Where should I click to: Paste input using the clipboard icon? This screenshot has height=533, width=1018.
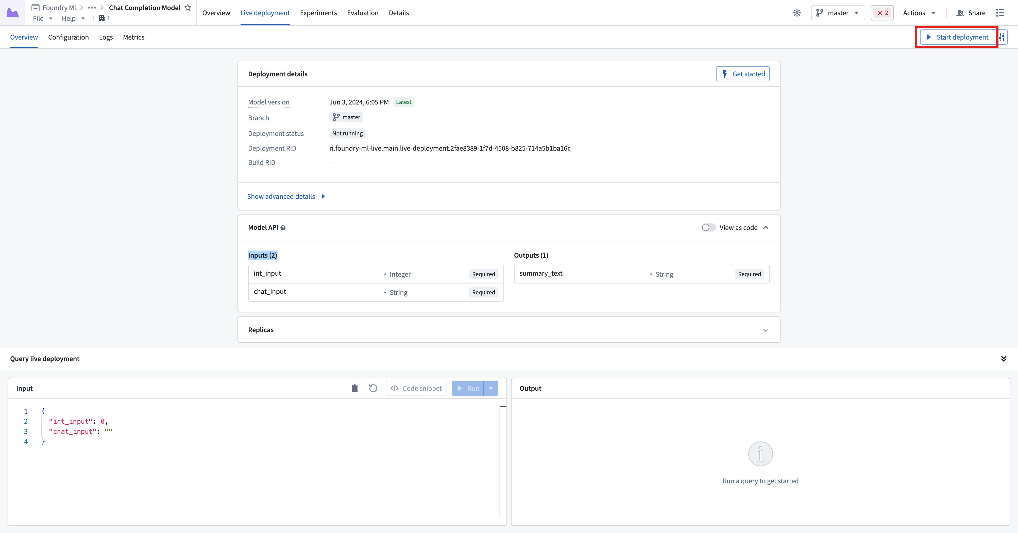[354, 388]
